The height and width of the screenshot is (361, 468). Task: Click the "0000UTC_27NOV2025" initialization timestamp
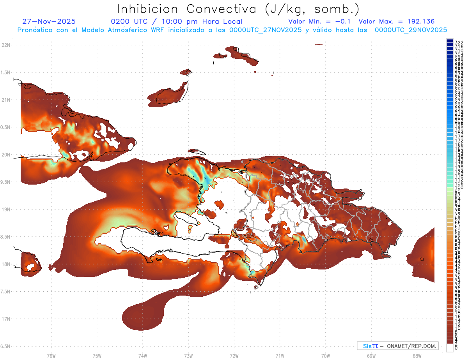(x=265, y=30)
